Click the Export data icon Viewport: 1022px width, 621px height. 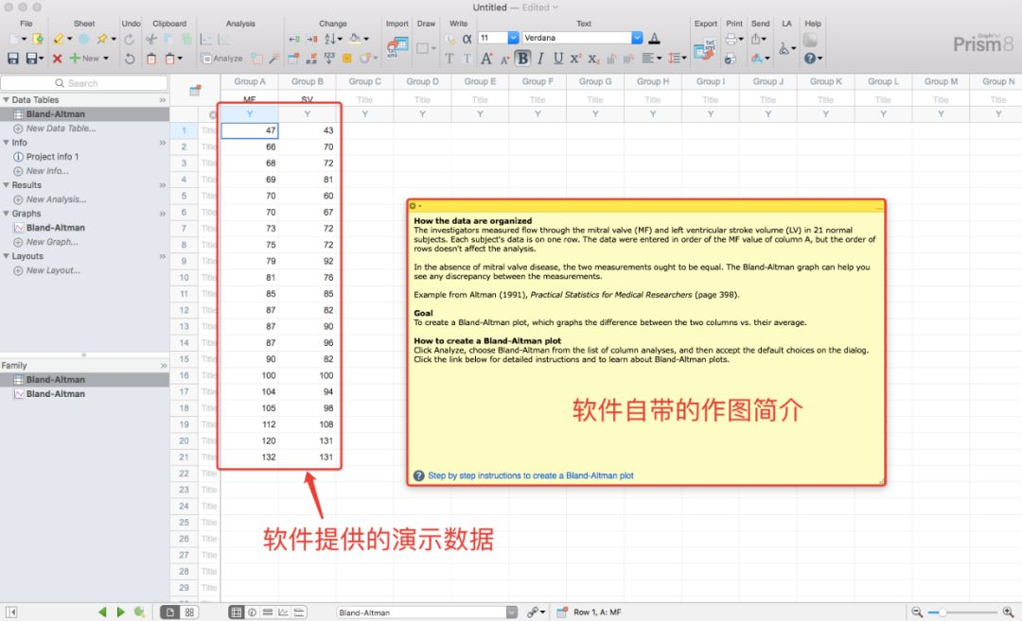(x=704, y=48)
